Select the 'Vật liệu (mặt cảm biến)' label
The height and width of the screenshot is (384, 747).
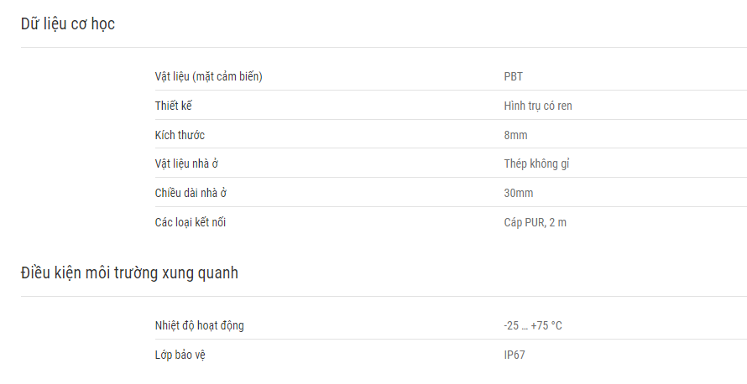(x=209, y=76)
